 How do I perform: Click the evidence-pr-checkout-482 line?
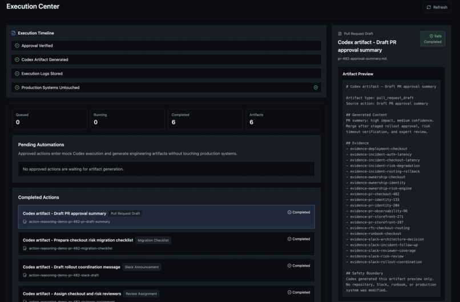(x=373, y=194)
